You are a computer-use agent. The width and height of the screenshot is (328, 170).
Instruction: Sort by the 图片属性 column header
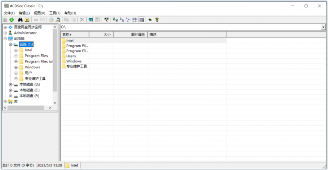tap(130, 34)
